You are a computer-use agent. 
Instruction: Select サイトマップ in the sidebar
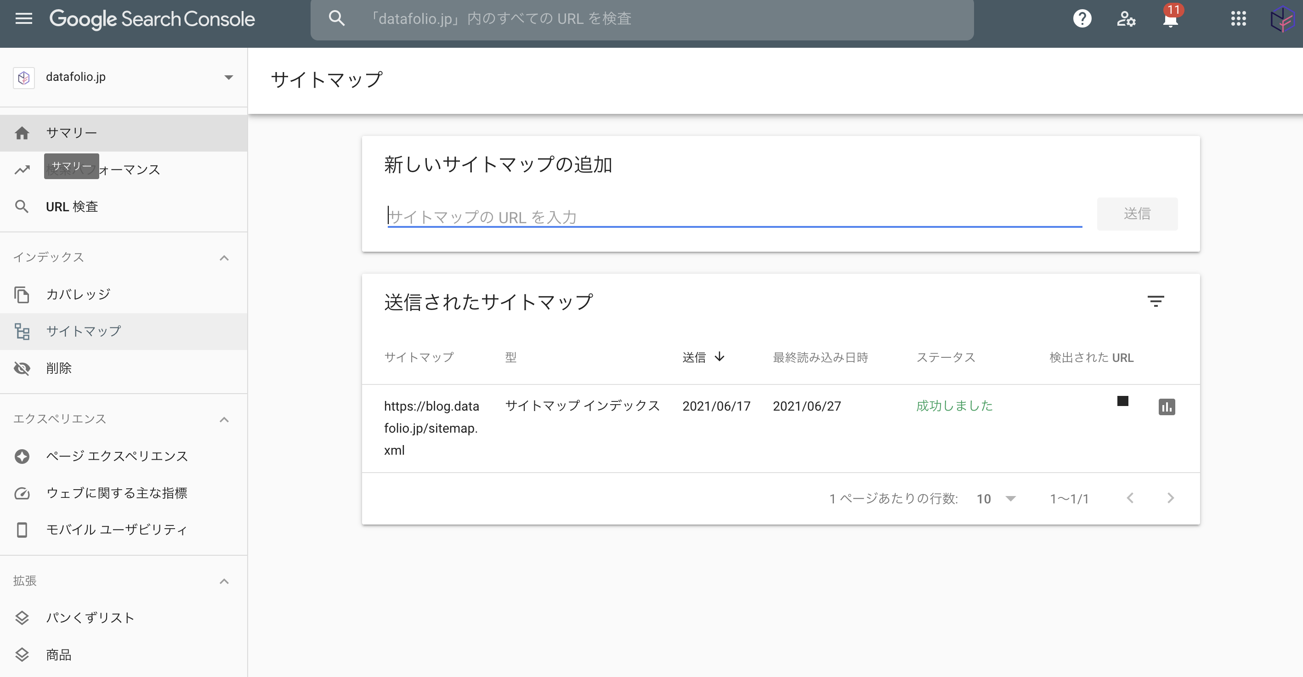click(124, 331)
